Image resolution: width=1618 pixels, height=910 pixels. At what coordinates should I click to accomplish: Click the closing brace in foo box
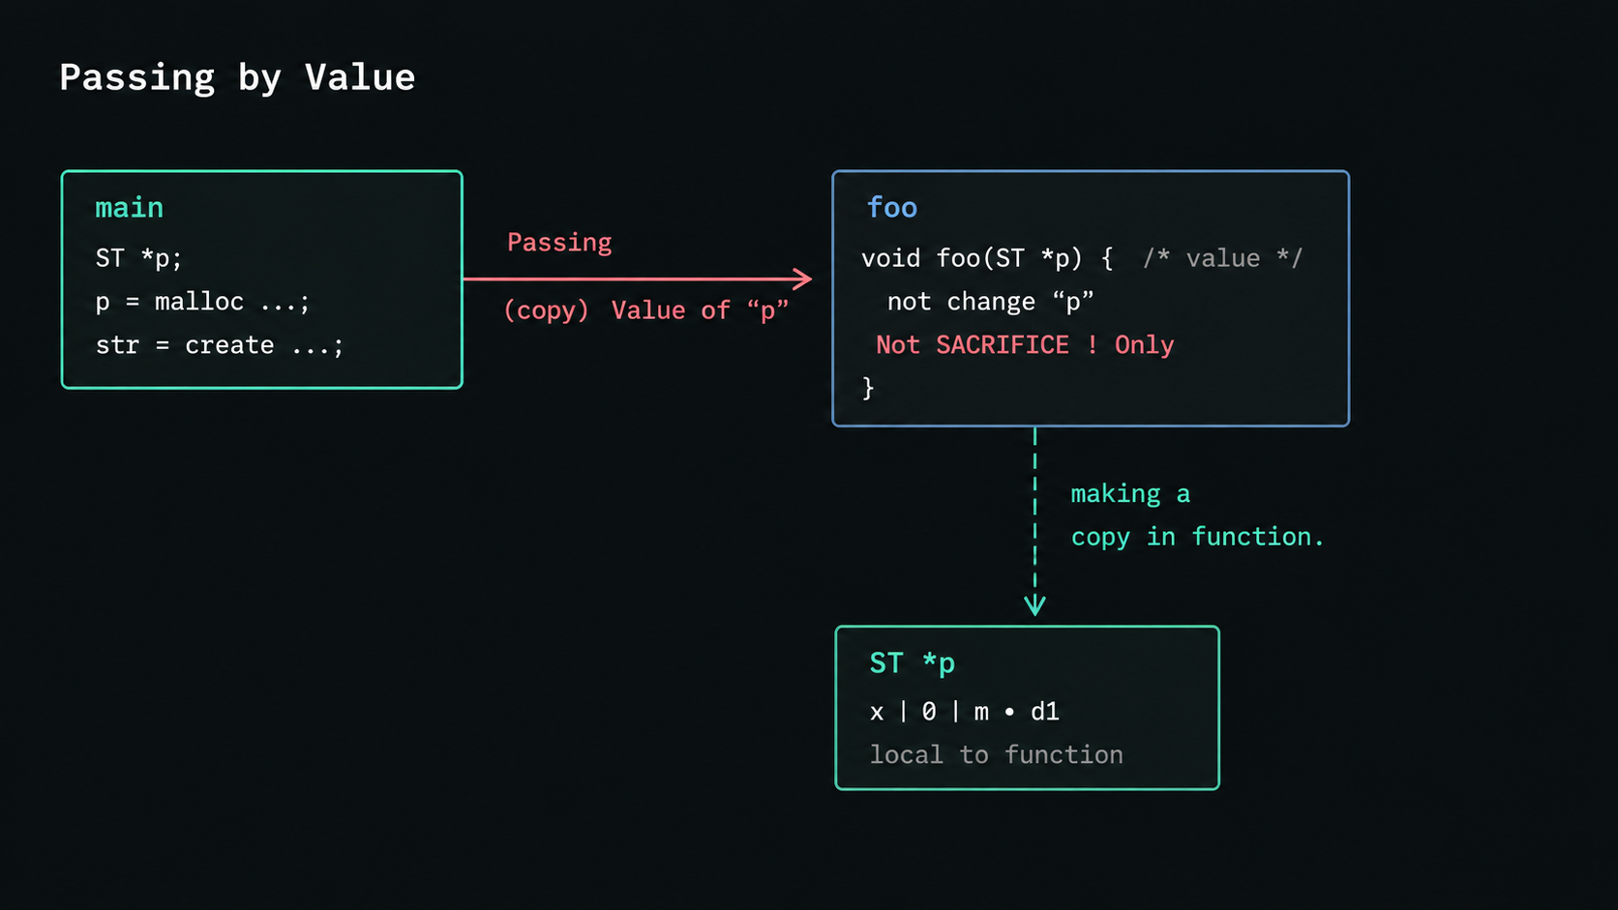[868, 388]
